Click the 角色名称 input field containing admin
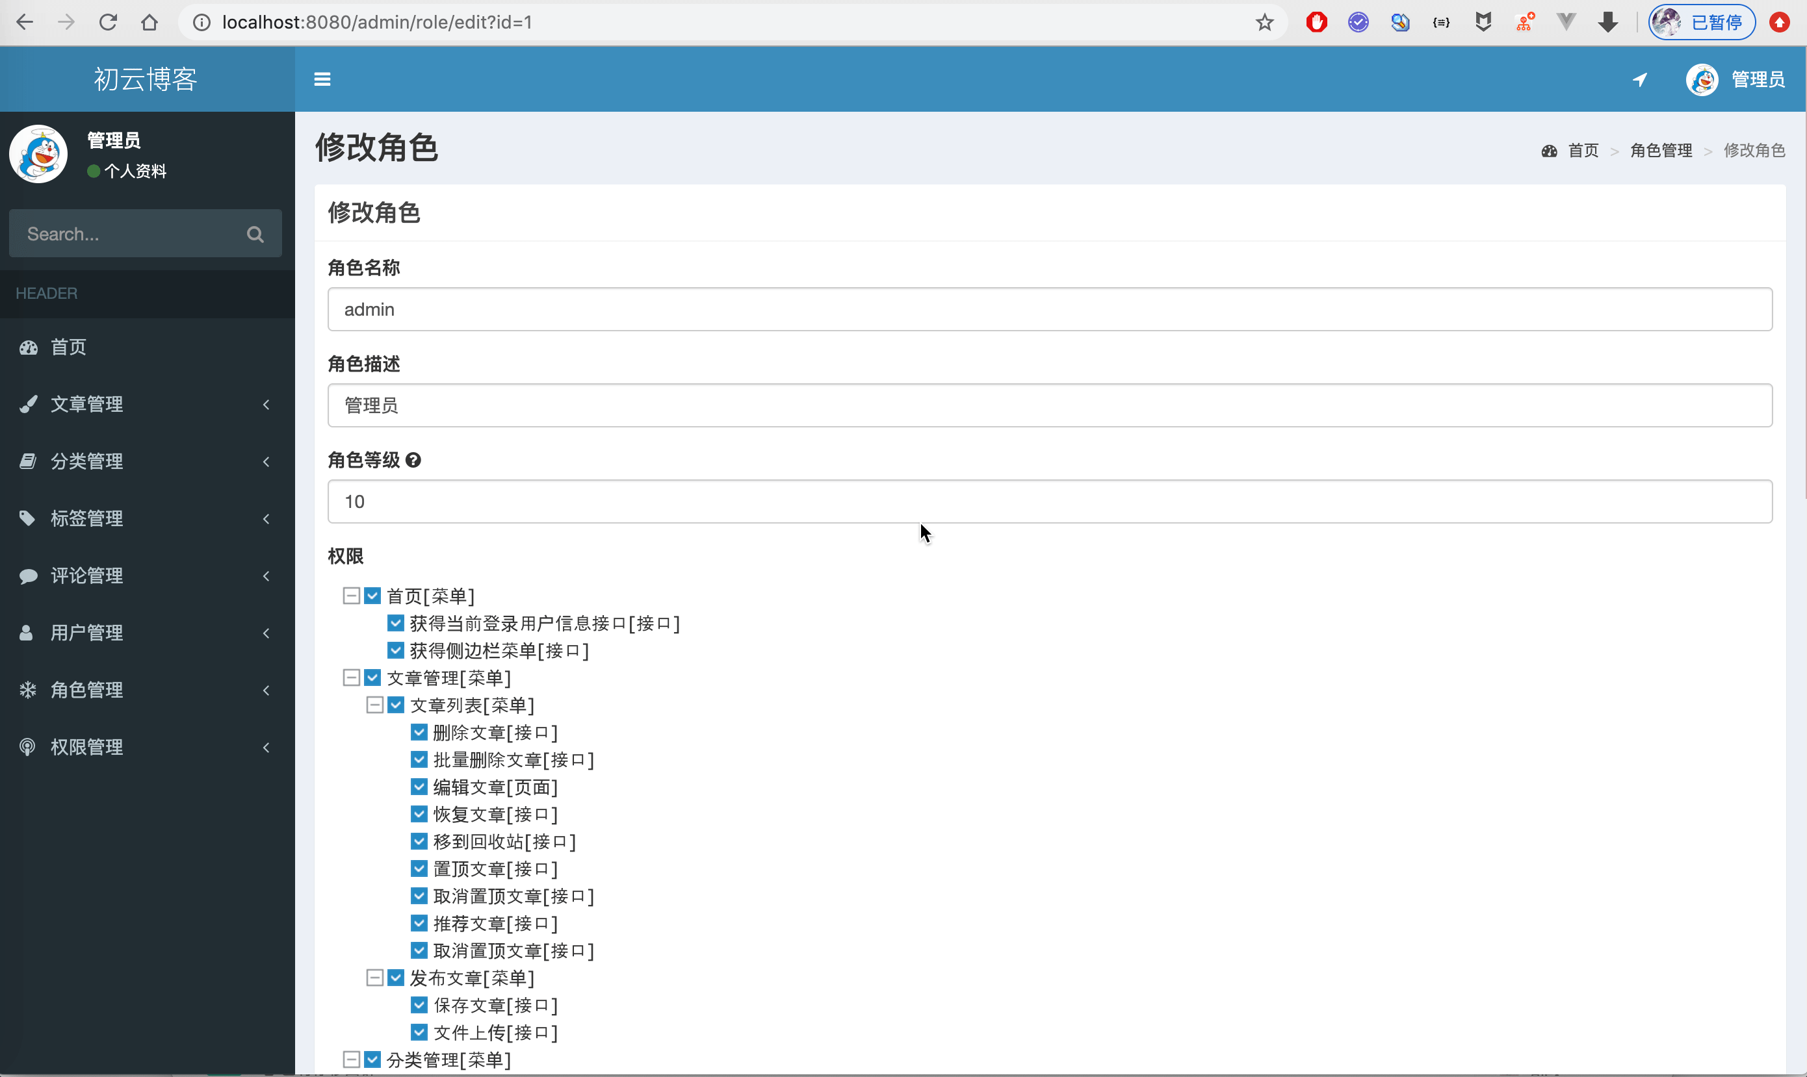Viewport: 1807px width, 1077px height. pyautogui.click(x=1049, y=309)
